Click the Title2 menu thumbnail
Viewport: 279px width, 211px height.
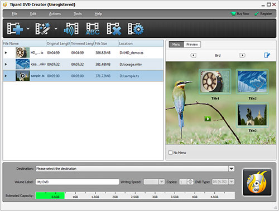point(252,81)
